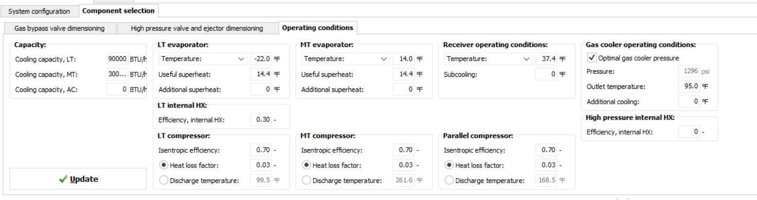Screen dimensions: 757x200
Task: Open High pressure valve and ejector dimensioning tab
Action: (x=197, y=28)
